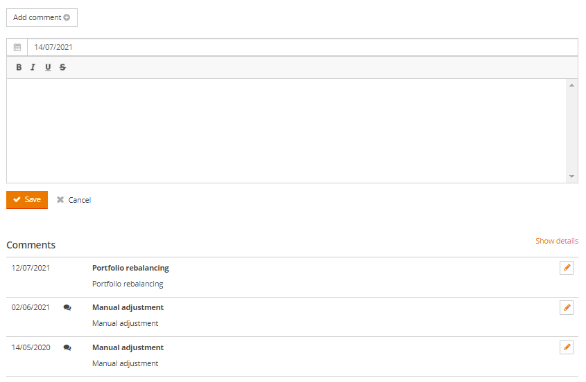Focus the comment text editor area
The image size is (586, 382).
[286, 130]
